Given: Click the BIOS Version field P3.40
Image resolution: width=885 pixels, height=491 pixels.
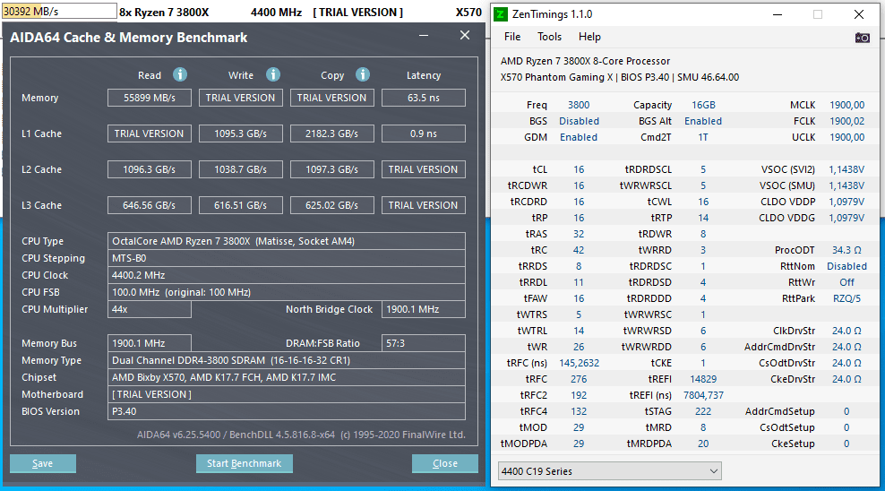Looking at the screenshot, I should pos(287,411).
